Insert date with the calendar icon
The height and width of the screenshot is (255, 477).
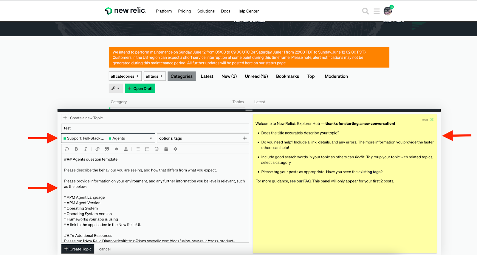tap(166, 149)
